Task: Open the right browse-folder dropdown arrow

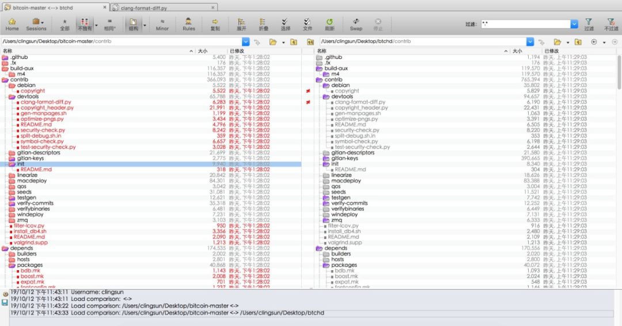Action: 568,43
